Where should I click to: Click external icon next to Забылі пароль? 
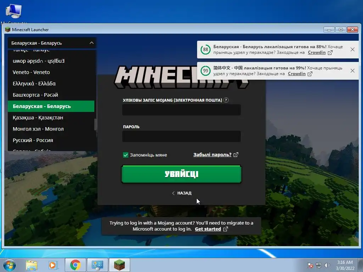tap(236, 155)
